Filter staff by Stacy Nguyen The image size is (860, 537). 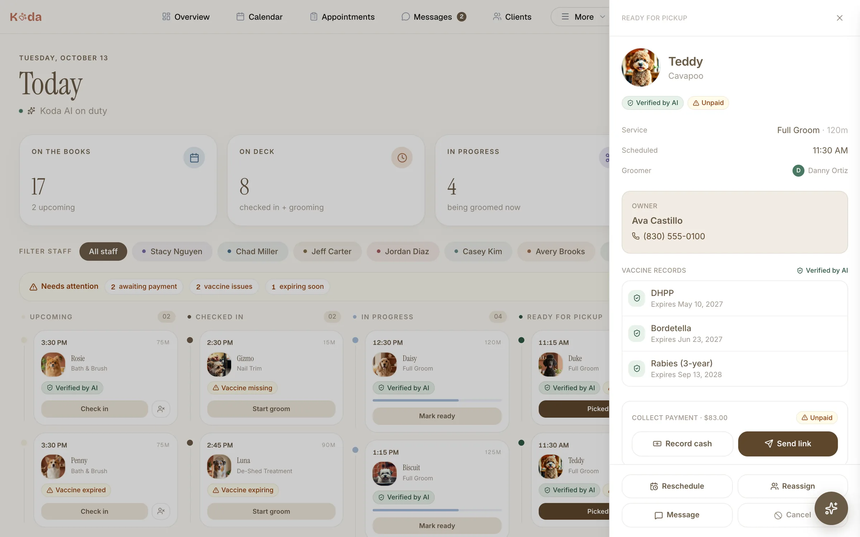click(x=172, y=251)
